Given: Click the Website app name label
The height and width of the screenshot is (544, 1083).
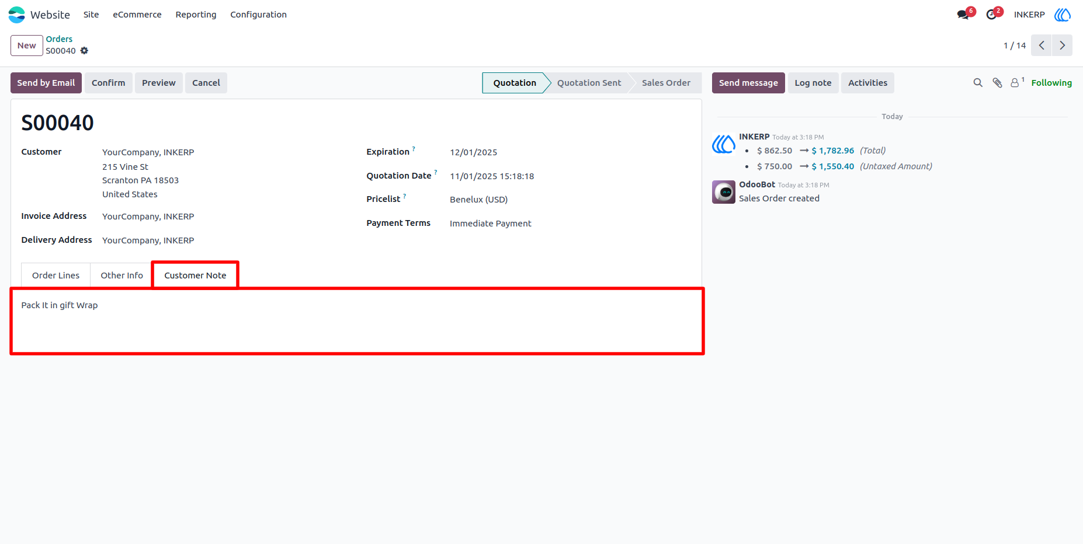Looking at the screenshot, I should coord(50,15).
